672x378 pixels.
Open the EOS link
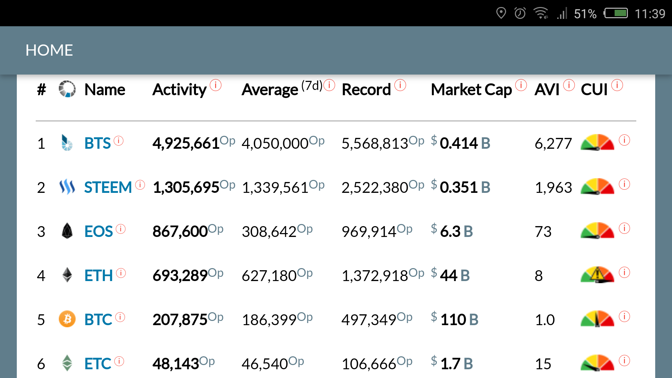click(98, 232)
